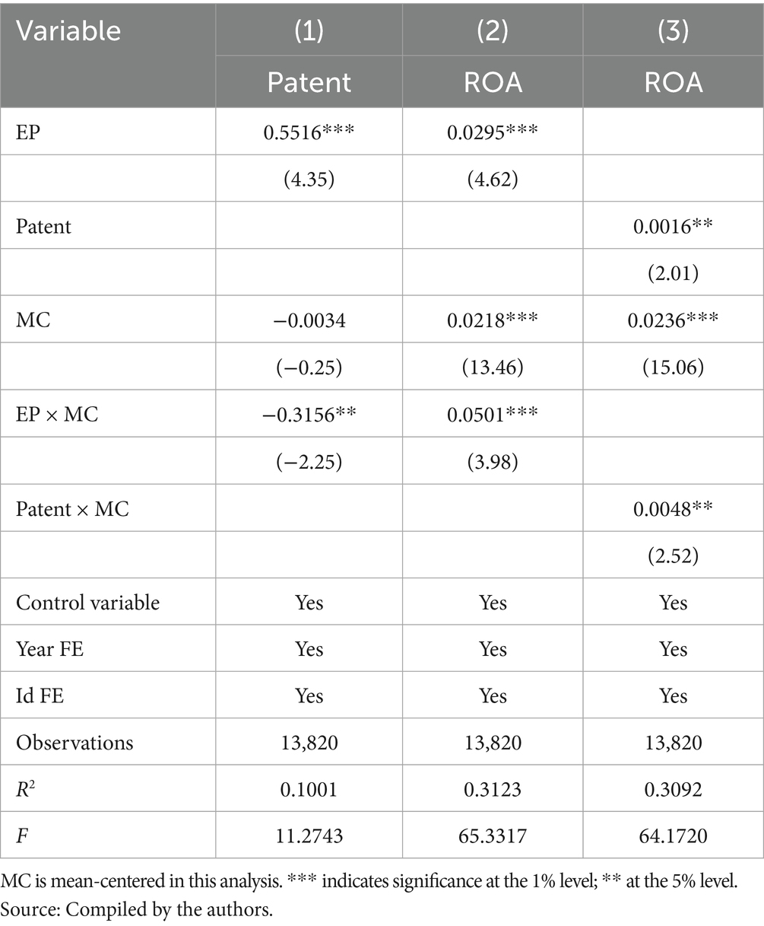Select the Observations row label
This screenshot has width=764, height=926.
pyautogui.click(x=74, y=743)
